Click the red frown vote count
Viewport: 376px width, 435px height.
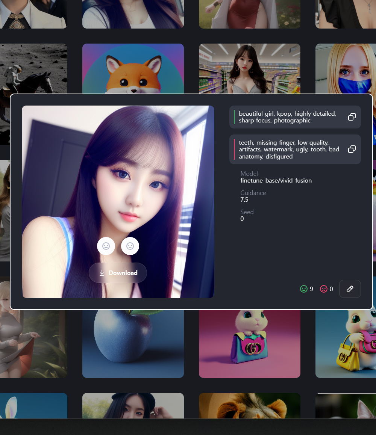[327, 289]
